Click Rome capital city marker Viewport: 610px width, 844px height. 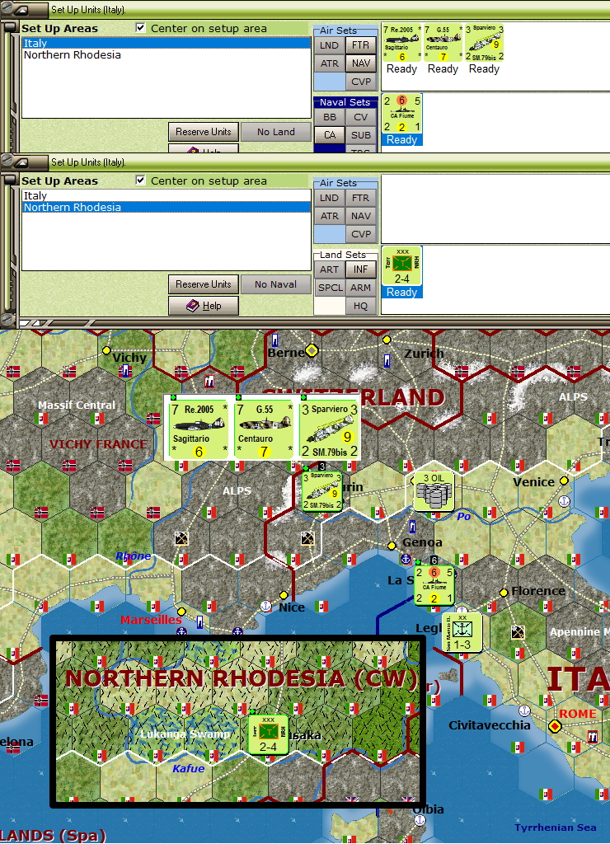click(x=555, y=726)
